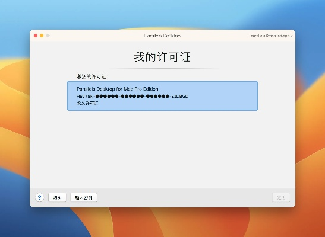The image size is (325, 237).
Task: Open the help question mark button
Action: 39,197
